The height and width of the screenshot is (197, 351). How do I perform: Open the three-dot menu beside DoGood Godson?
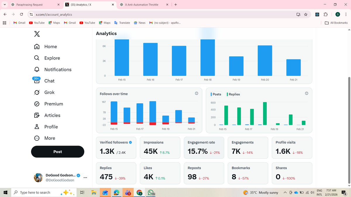[85, 177]
